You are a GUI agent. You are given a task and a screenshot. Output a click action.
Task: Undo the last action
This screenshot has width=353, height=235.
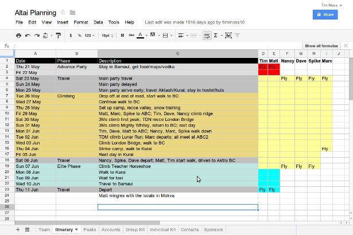point(28,36)
